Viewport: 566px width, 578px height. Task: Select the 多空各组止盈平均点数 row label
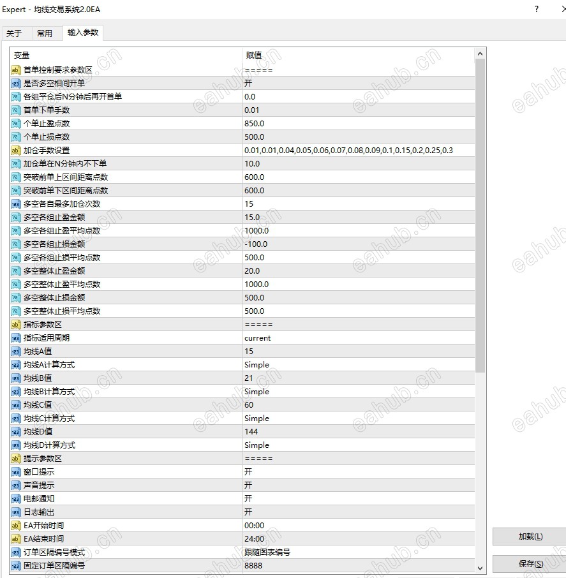62,231
